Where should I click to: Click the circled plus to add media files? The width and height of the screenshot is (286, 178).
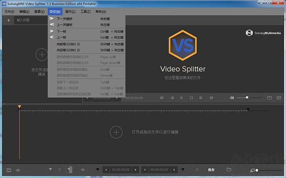coord(42,54)
